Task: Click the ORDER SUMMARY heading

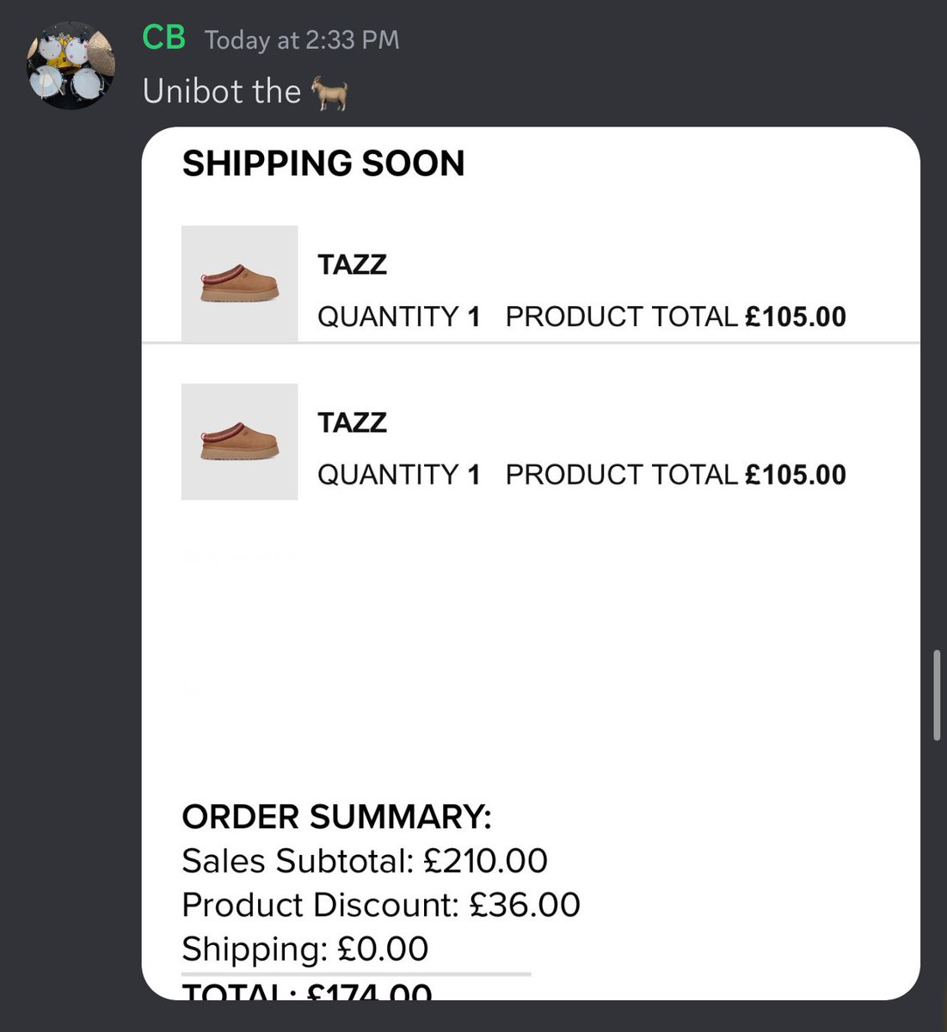Action: coord(336,817)
